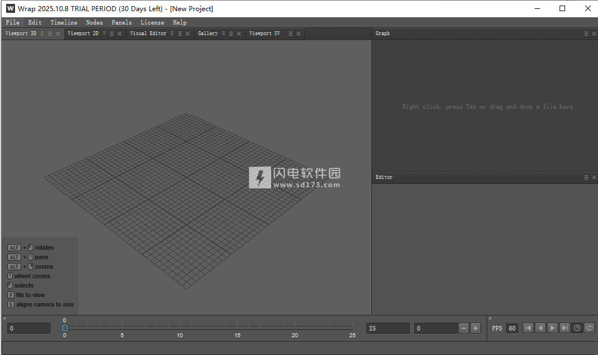Toggle the real-time clock playback icon

click(577, 328)
